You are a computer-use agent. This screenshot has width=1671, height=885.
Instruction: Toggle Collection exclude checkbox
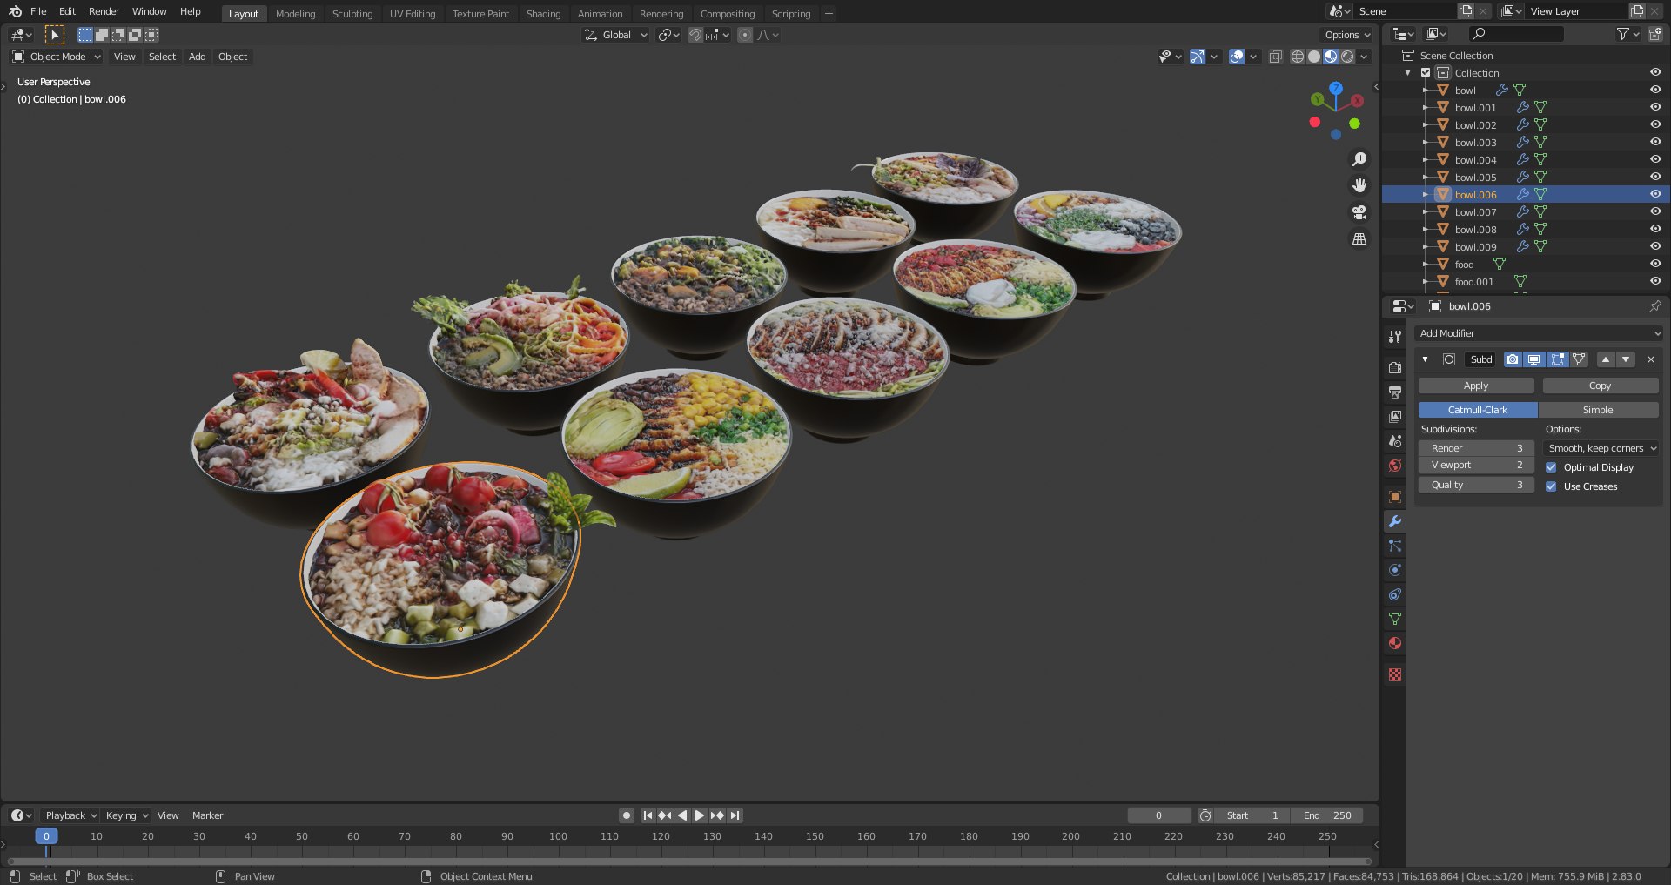click(1426, 73)
